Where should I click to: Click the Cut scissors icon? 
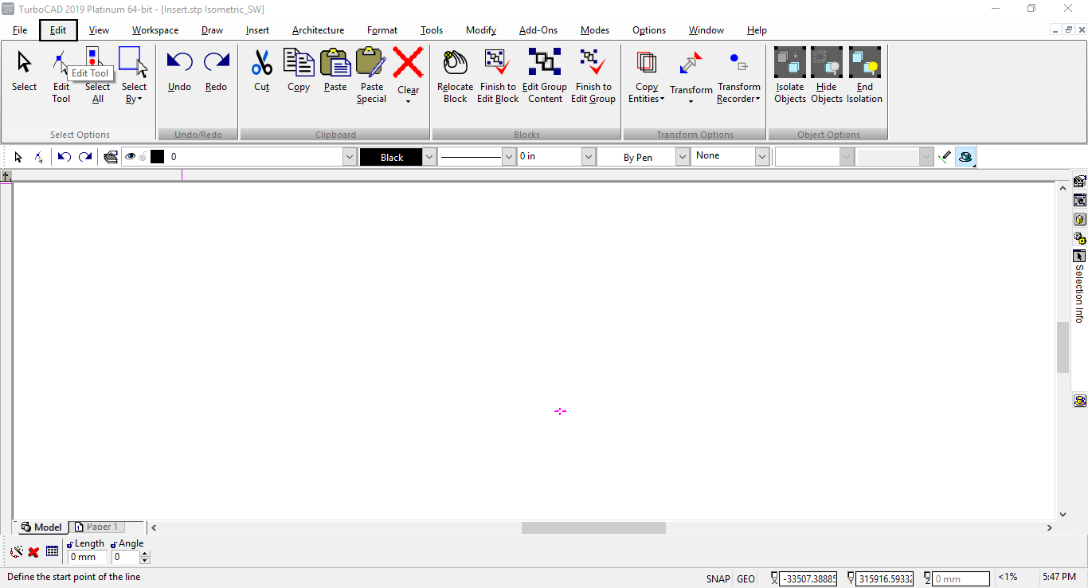click(x=261, y=62)
